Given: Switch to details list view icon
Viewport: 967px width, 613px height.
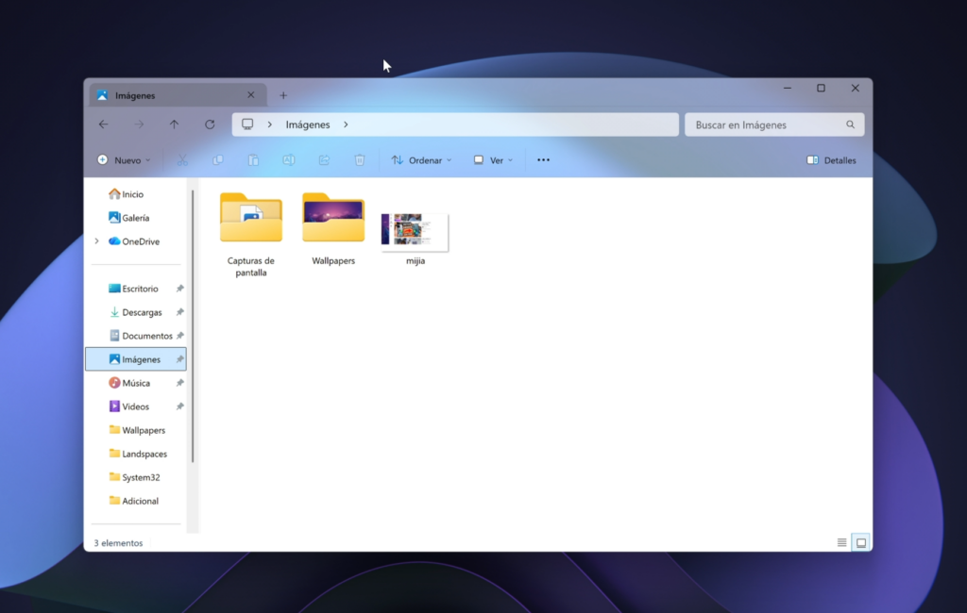Looking at the screenshot, I should (841, 543).
